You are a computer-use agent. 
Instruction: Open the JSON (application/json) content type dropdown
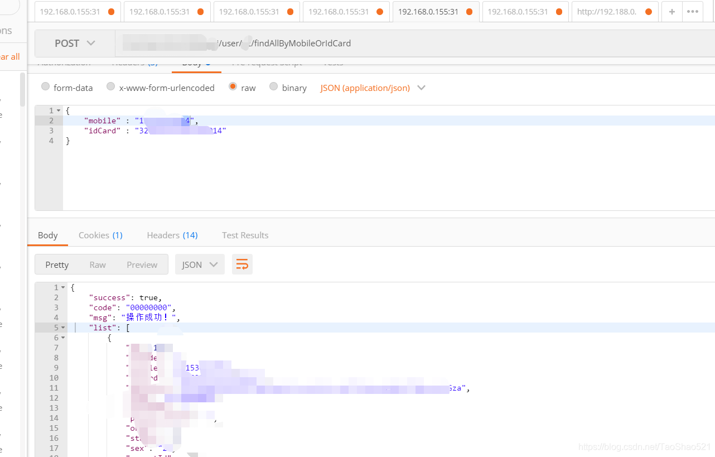373,88
